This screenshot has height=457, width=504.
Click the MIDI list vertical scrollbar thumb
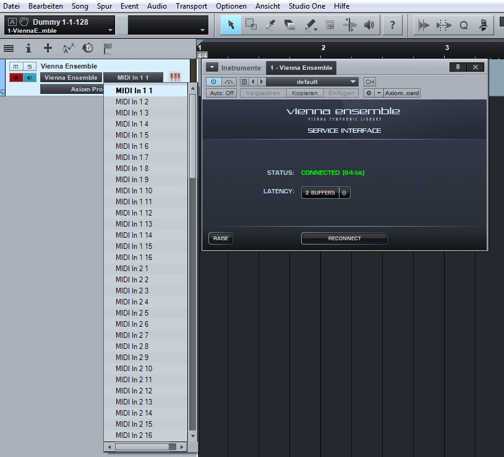click(x=192, y=136)
